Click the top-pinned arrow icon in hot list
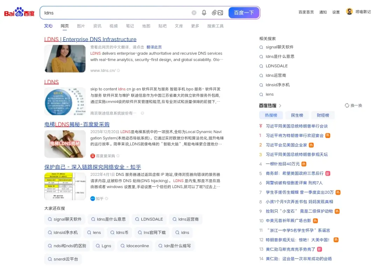The height and width of the screenshot is (266, 378). 261,126
